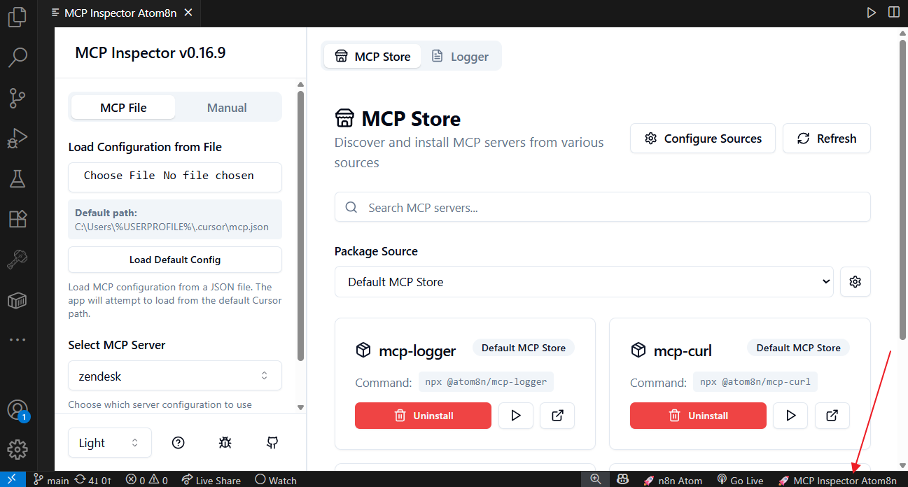Screen dimensions: 908x487
Task: Click the Search MCP servers input field
Action: point(603,208)
